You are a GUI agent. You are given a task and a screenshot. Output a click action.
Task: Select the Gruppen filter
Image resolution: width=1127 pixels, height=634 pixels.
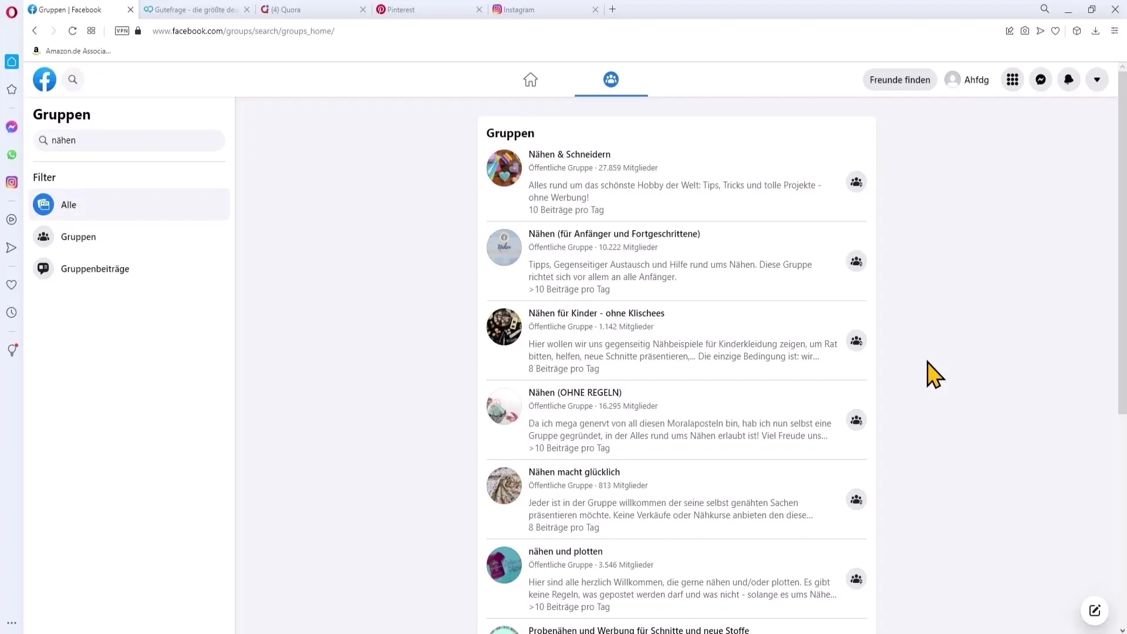129,237
